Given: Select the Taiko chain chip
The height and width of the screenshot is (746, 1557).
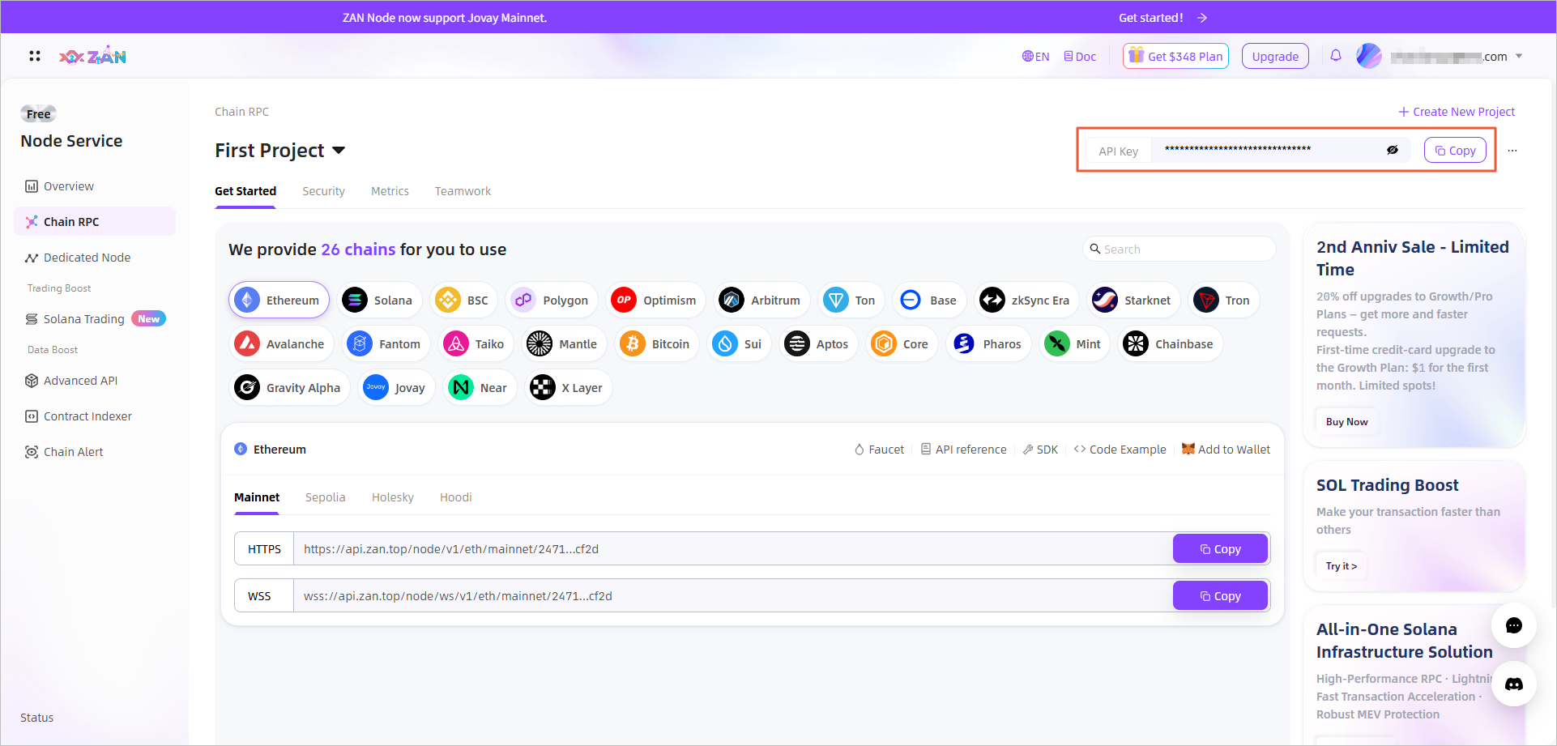Looking at the screenshot, I should point(476,344).
